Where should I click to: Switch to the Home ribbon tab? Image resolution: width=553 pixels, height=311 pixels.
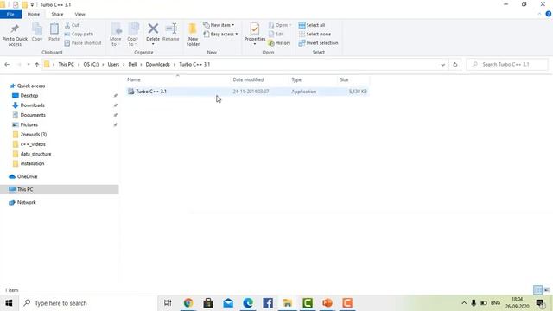point(34,14)
